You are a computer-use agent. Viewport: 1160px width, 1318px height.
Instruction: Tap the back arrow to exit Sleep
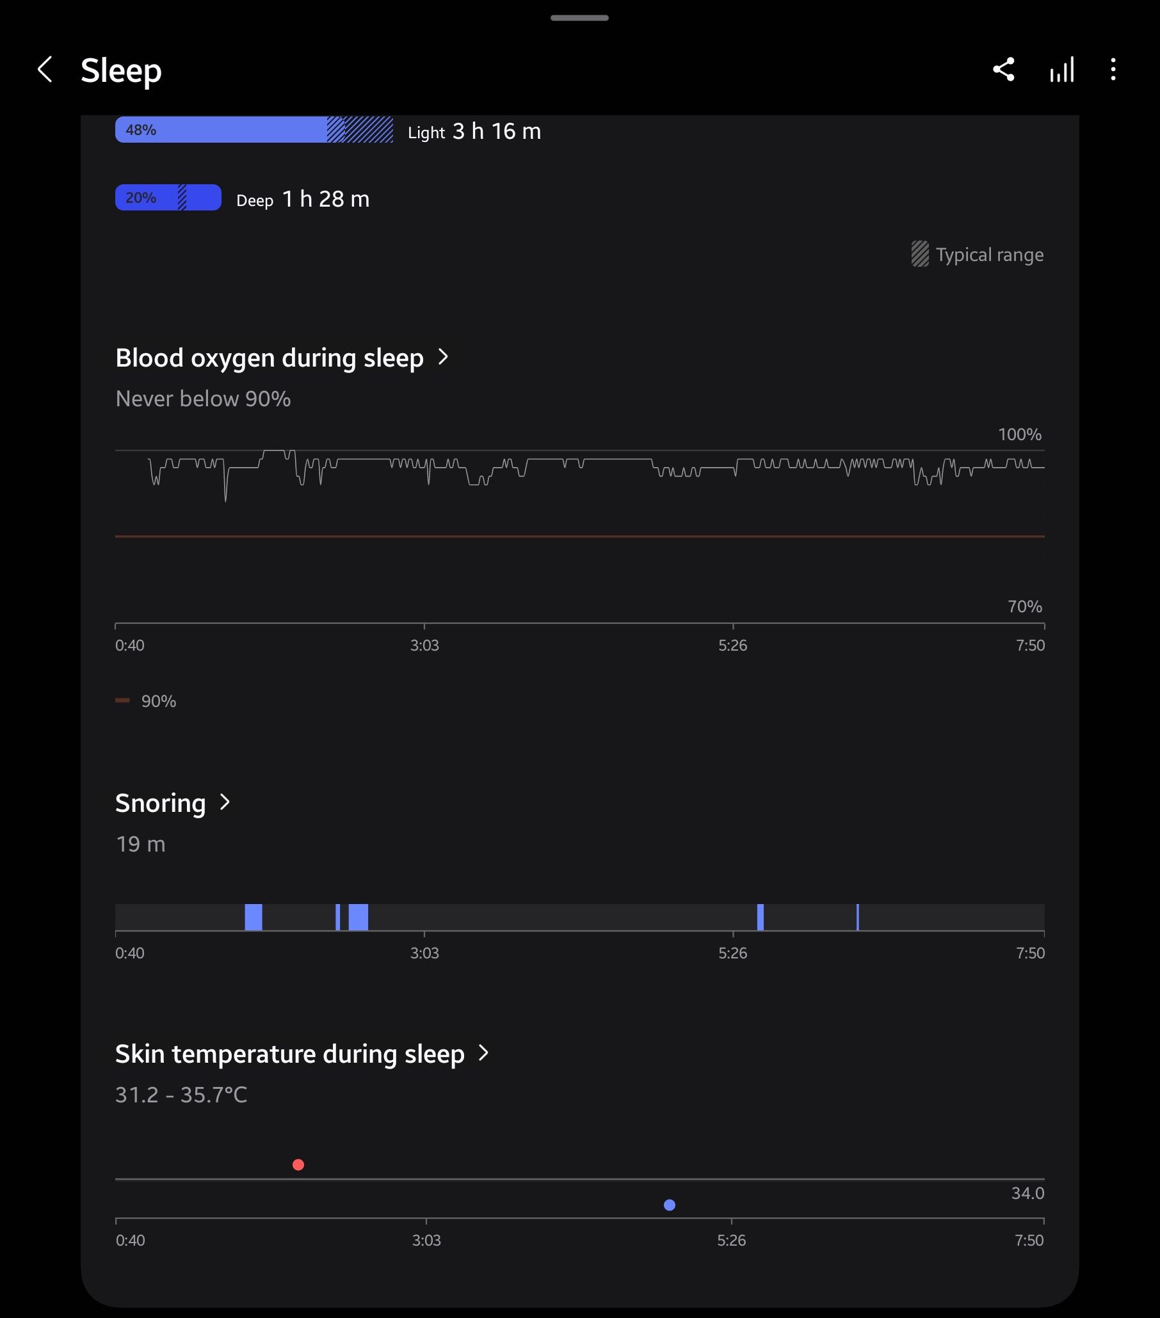point(46,71)
